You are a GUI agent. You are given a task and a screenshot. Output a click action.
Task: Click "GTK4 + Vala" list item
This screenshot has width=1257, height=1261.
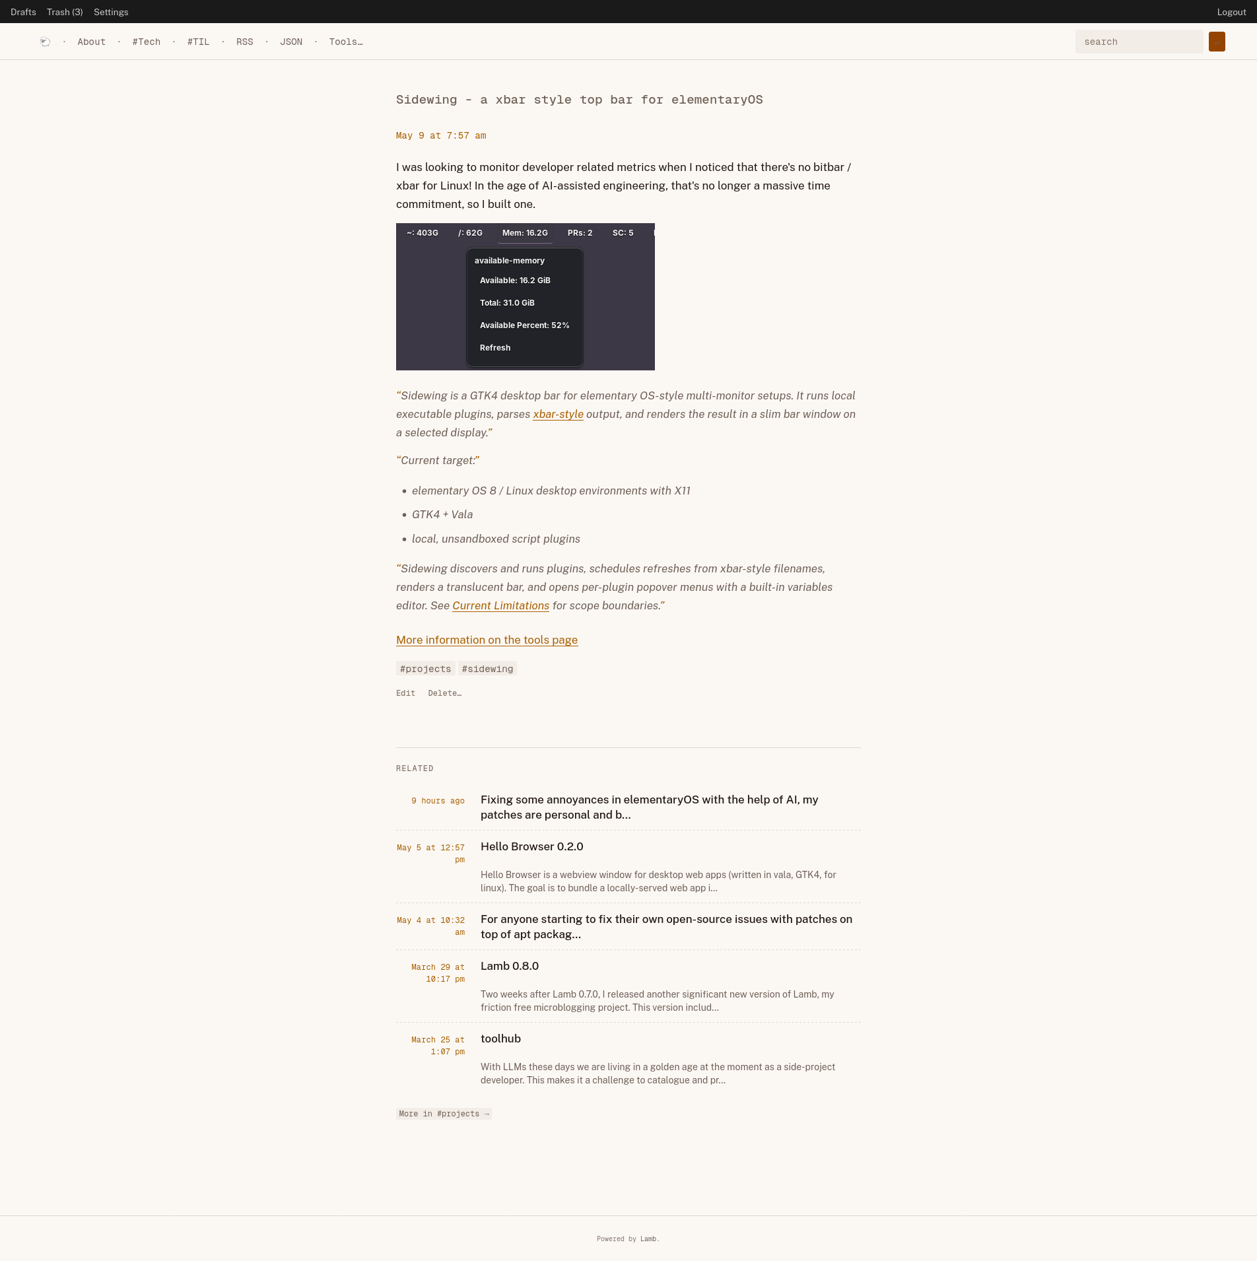click(442, 514)
